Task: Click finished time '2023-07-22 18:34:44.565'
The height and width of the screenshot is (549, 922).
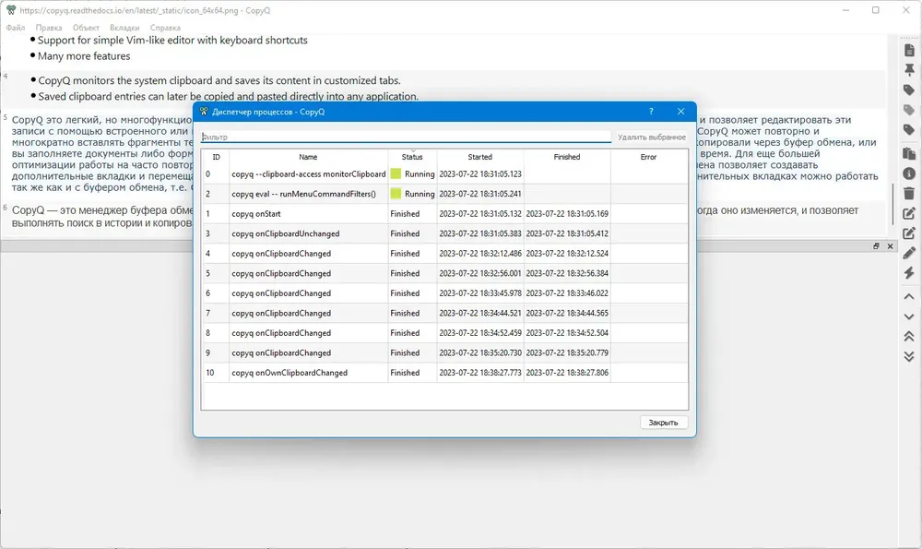Action: [567, 313]
